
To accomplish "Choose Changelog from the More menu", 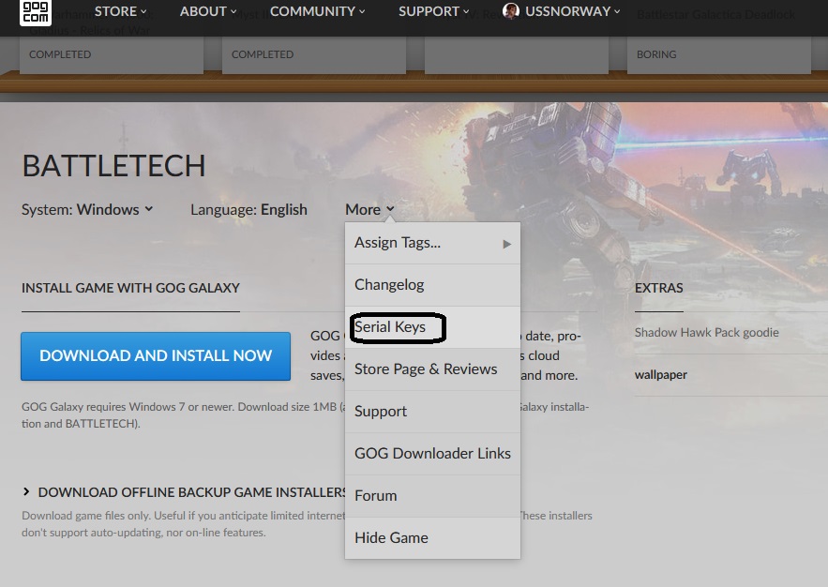I will [x=432, y=285].
